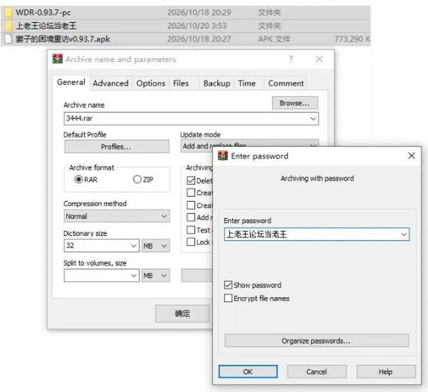Click the Organize passwords... button
The width and height of the screenshot is (428, 392).
click(317, 341)
